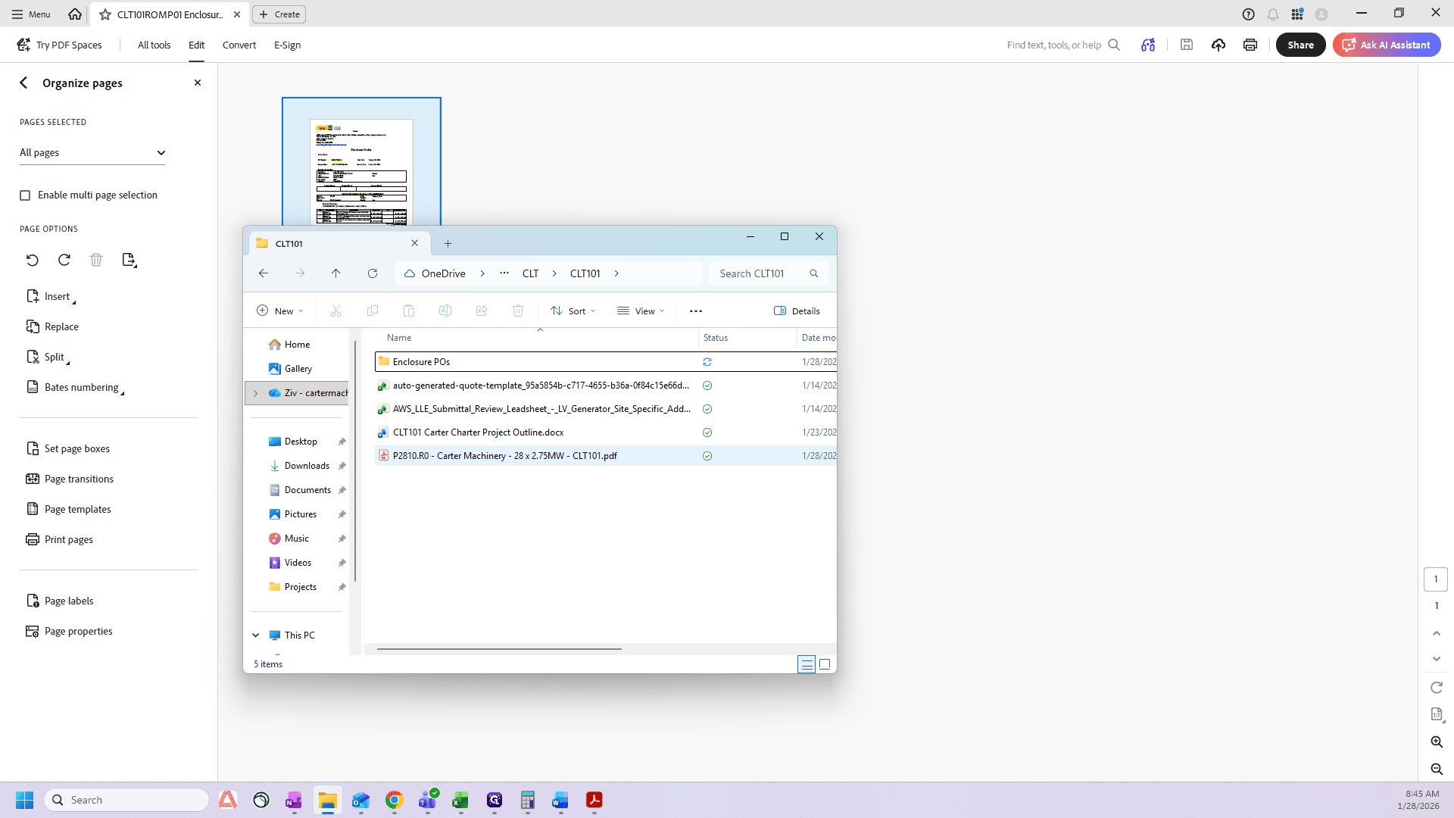The width and height of the screenshot is (1454, 818).
Task: Select the page 1 thumbnail
Action: coord(361,161)
